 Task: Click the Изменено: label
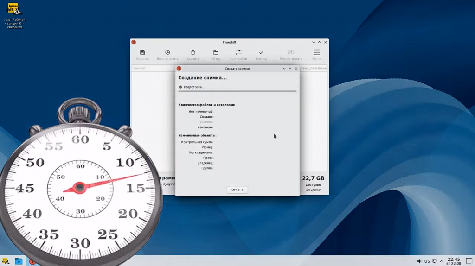(205, 127)
